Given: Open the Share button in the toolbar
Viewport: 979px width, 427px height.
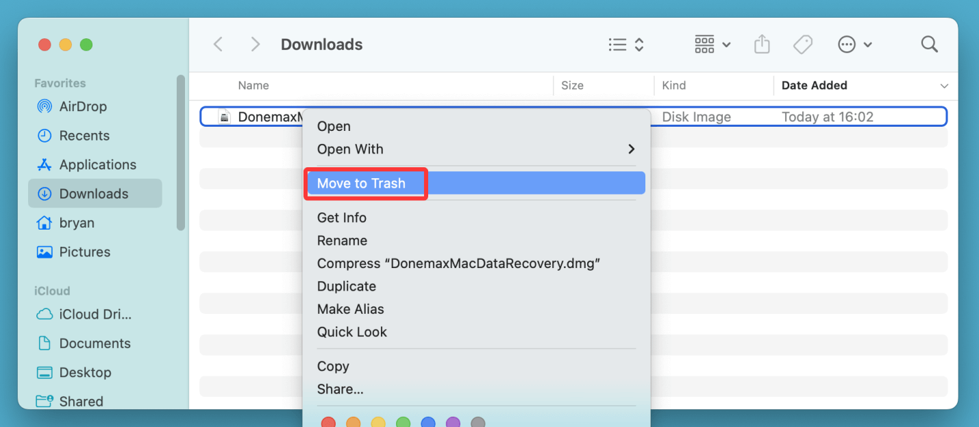Looking at the screenshot, I should pyautogui.click(x=762, y=44).
